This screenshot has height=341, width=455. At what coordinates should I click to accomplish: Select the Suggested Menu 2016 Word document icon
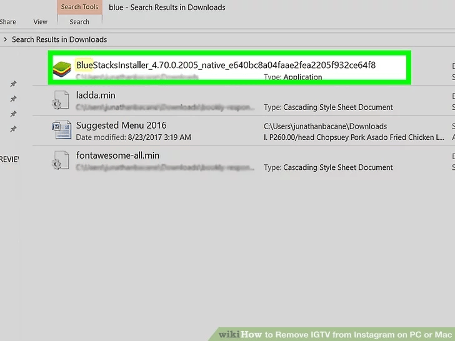tap(61, 130)
